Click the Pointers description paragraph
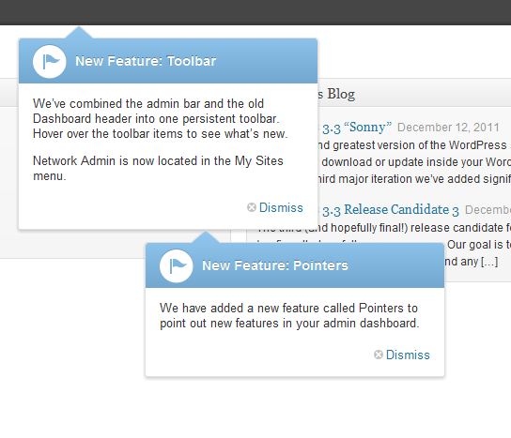Viewport: 511px width, 438px height. pos(289,316)
